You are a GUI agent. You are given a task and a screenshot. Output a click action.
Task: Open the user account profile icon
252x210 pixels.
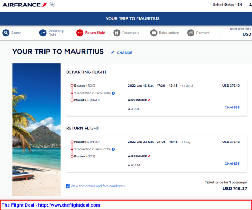(250, 4)
